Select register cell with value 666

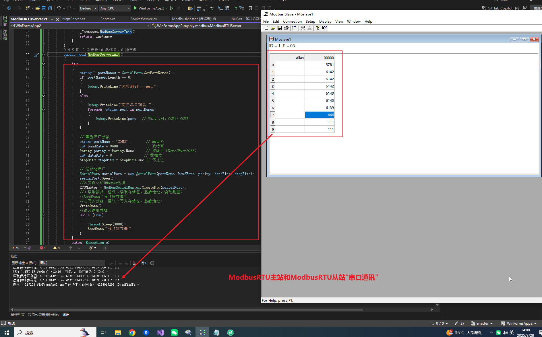320,115
